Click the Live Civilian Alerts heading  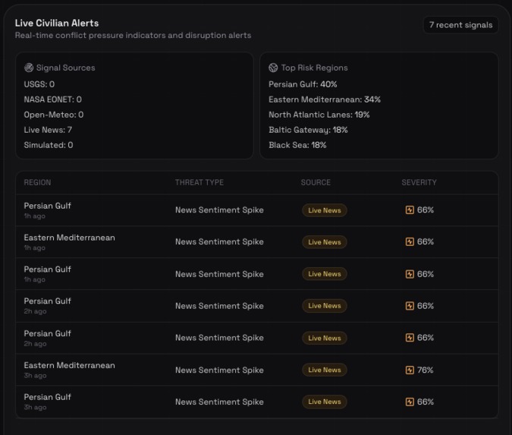(x=57, y=24)
